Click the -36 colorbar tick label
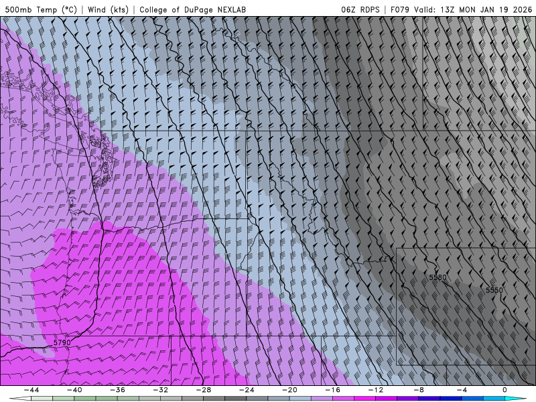The image size is (536, 402). (117, 390)
